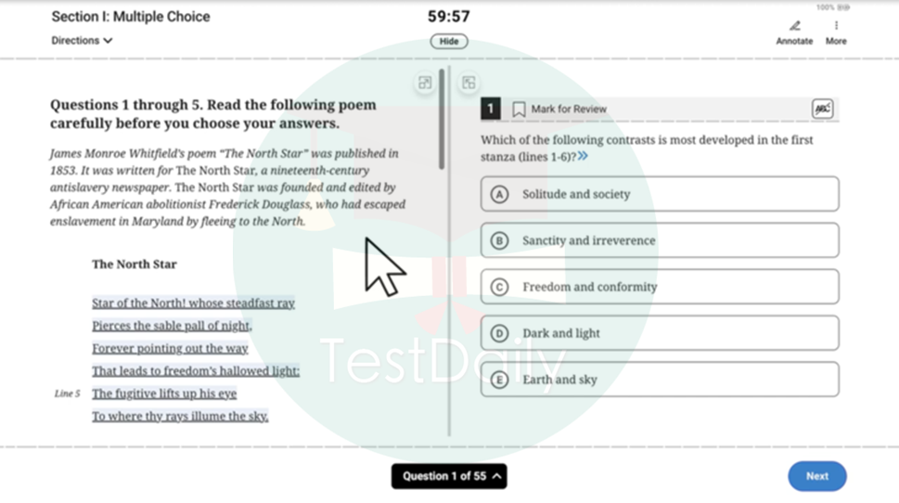
Task: Expand the left passage pane icon
Action: (425, 83)
